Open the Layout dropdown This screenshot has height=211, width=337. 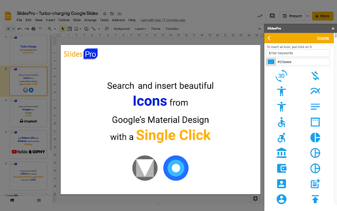coord(141,28)
